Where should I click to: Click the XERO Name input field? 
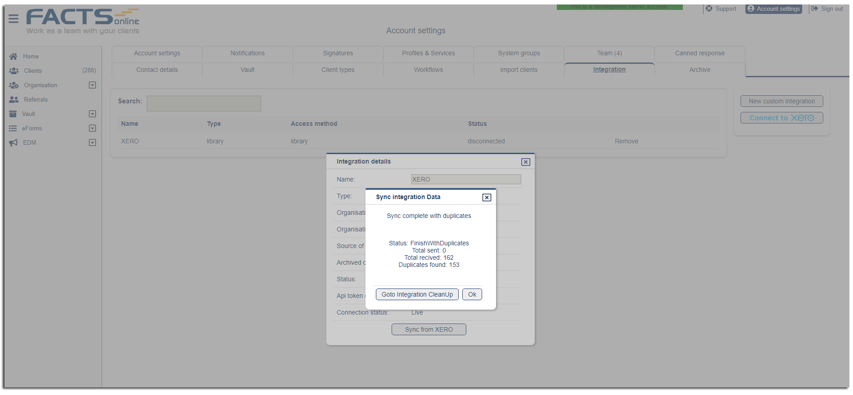click(466, 179)
